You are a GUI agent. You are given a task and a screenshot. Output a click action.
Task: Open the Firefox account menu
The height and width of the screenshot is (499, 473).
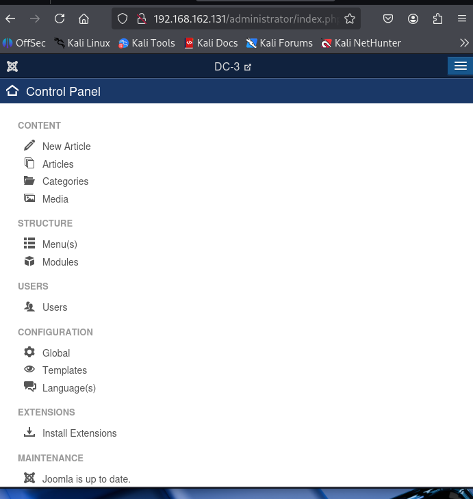pyautogui.click(x=413, y=18)
